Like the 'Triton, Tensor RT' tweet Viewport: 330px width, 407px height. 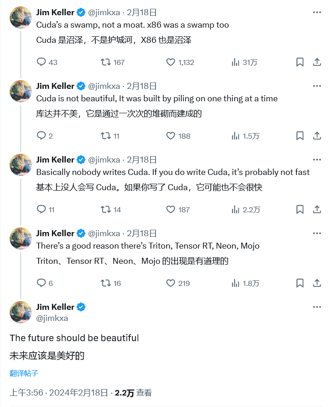(171, 283)
